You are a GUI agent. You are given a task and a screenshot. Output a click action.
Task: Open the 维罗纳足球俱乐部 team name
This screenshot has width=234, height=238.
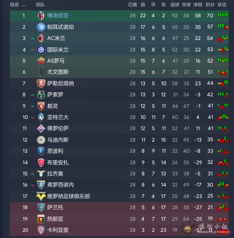coord(69,196)
